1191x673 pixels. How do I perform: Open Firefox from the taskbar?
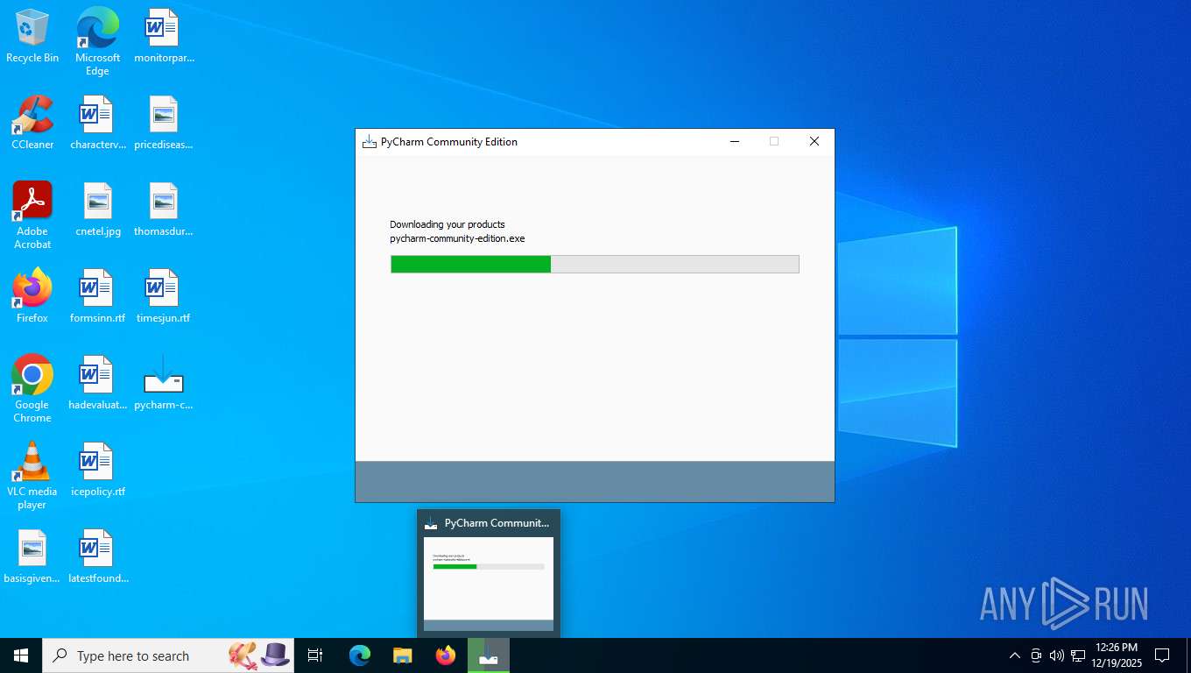[446, 655]
